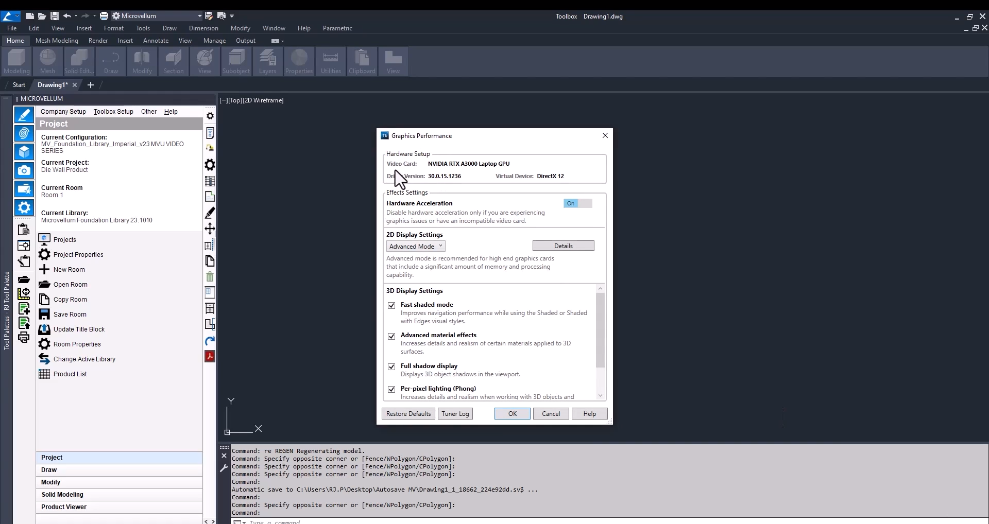Select the blue 3D cube palette icon
The width and height of the screenshot is (989, 524).
click(24, 152)
